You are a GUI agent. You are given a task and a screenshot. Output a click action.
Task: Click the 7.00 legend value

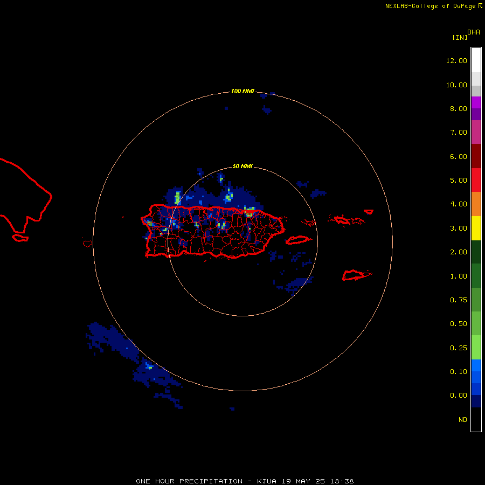tap(459, 133)
